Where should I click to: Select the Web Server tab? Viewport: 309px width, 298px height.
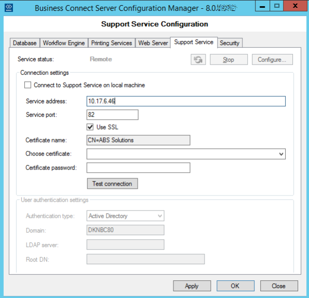[x=153, y=43]
